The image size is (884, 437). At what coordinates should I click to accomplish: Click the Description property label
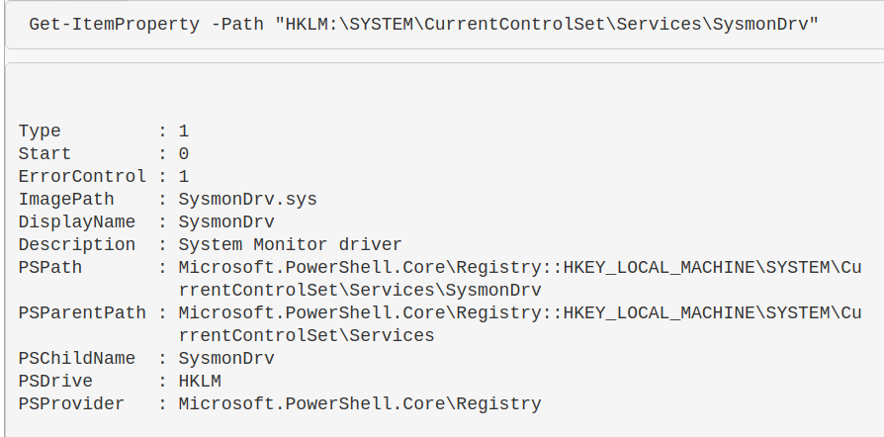77,245
